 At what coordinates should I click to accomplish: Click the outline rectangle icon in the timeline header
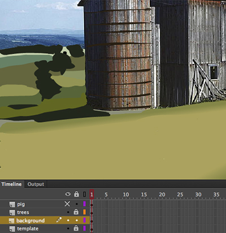[x=84, y=194]
